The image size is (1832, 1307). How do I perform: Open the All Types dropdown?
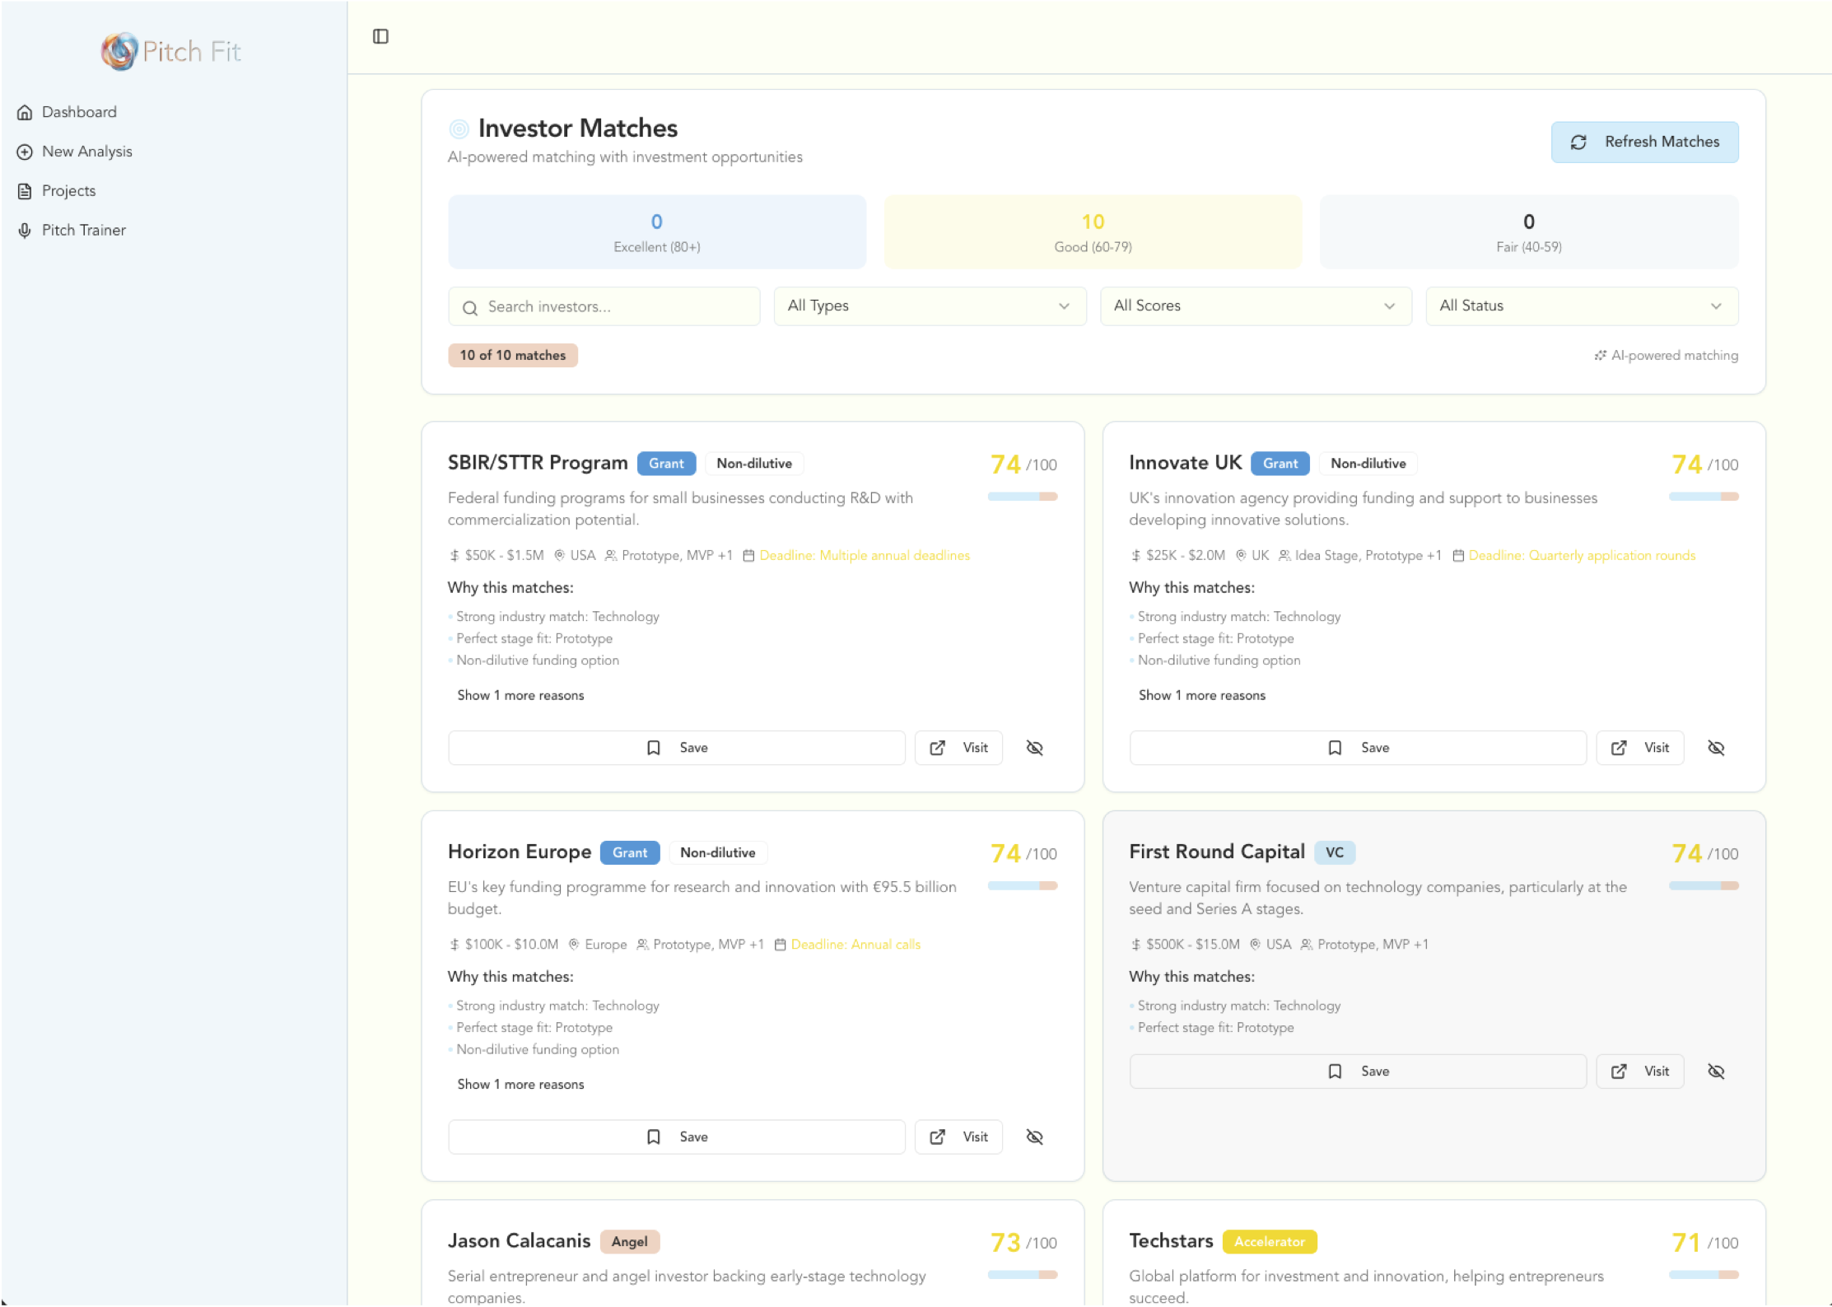tap(929, 306)
